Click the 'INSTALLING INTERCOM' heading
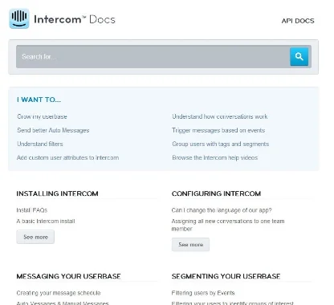The image size is (334, 305). [57, 193]
